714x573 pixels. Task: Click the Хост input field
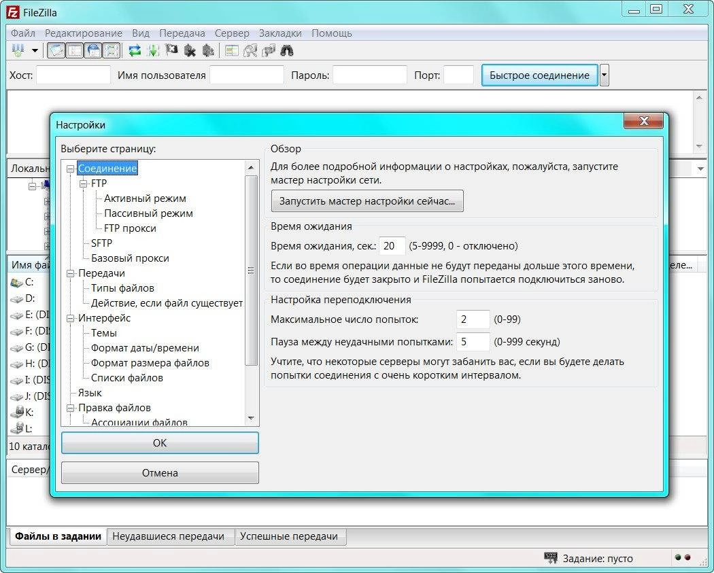[x=73, y=75]
